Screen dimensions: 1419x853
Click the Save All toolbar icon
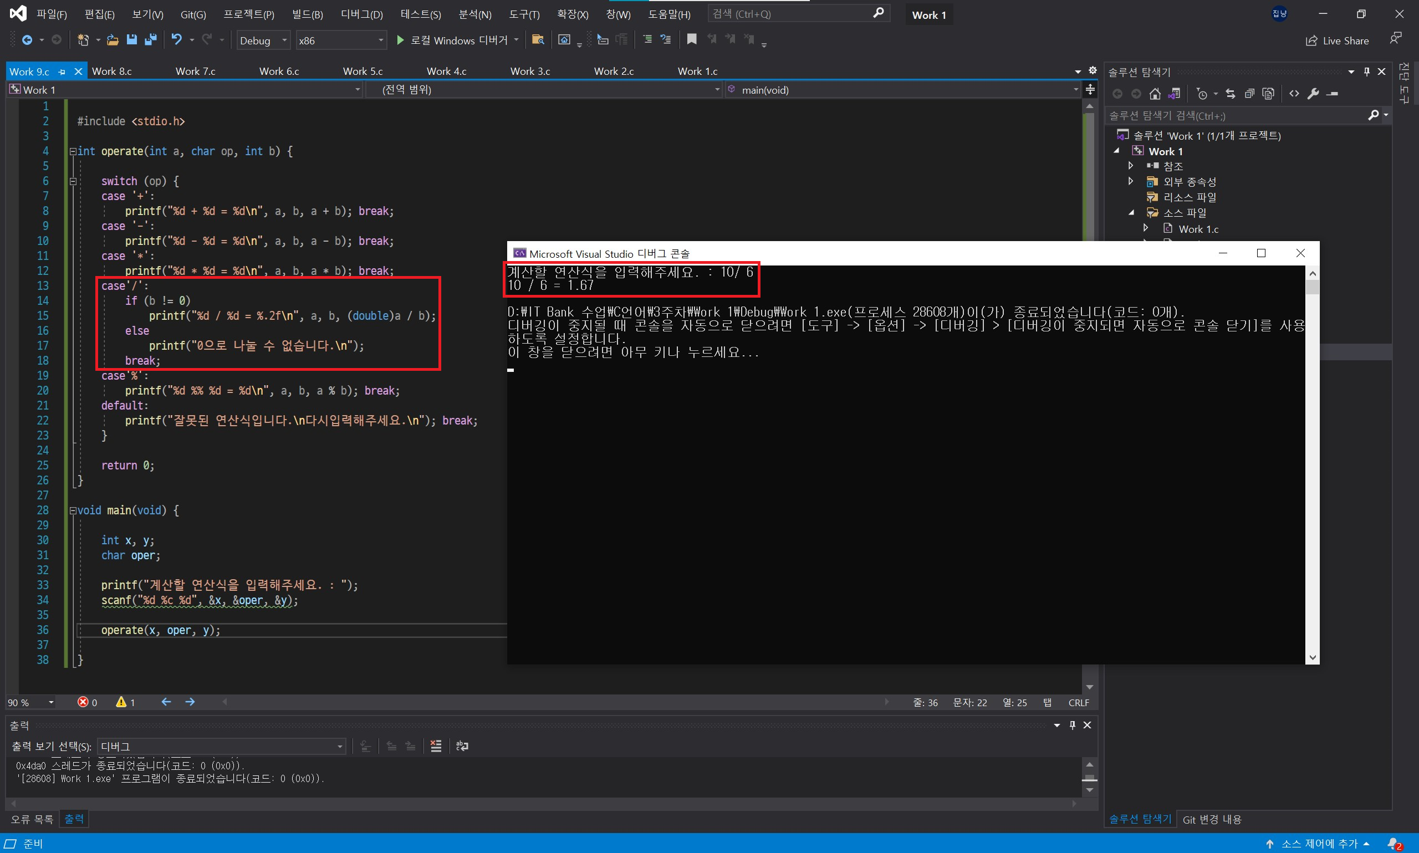pyautogui.click(x=151, y=40)
